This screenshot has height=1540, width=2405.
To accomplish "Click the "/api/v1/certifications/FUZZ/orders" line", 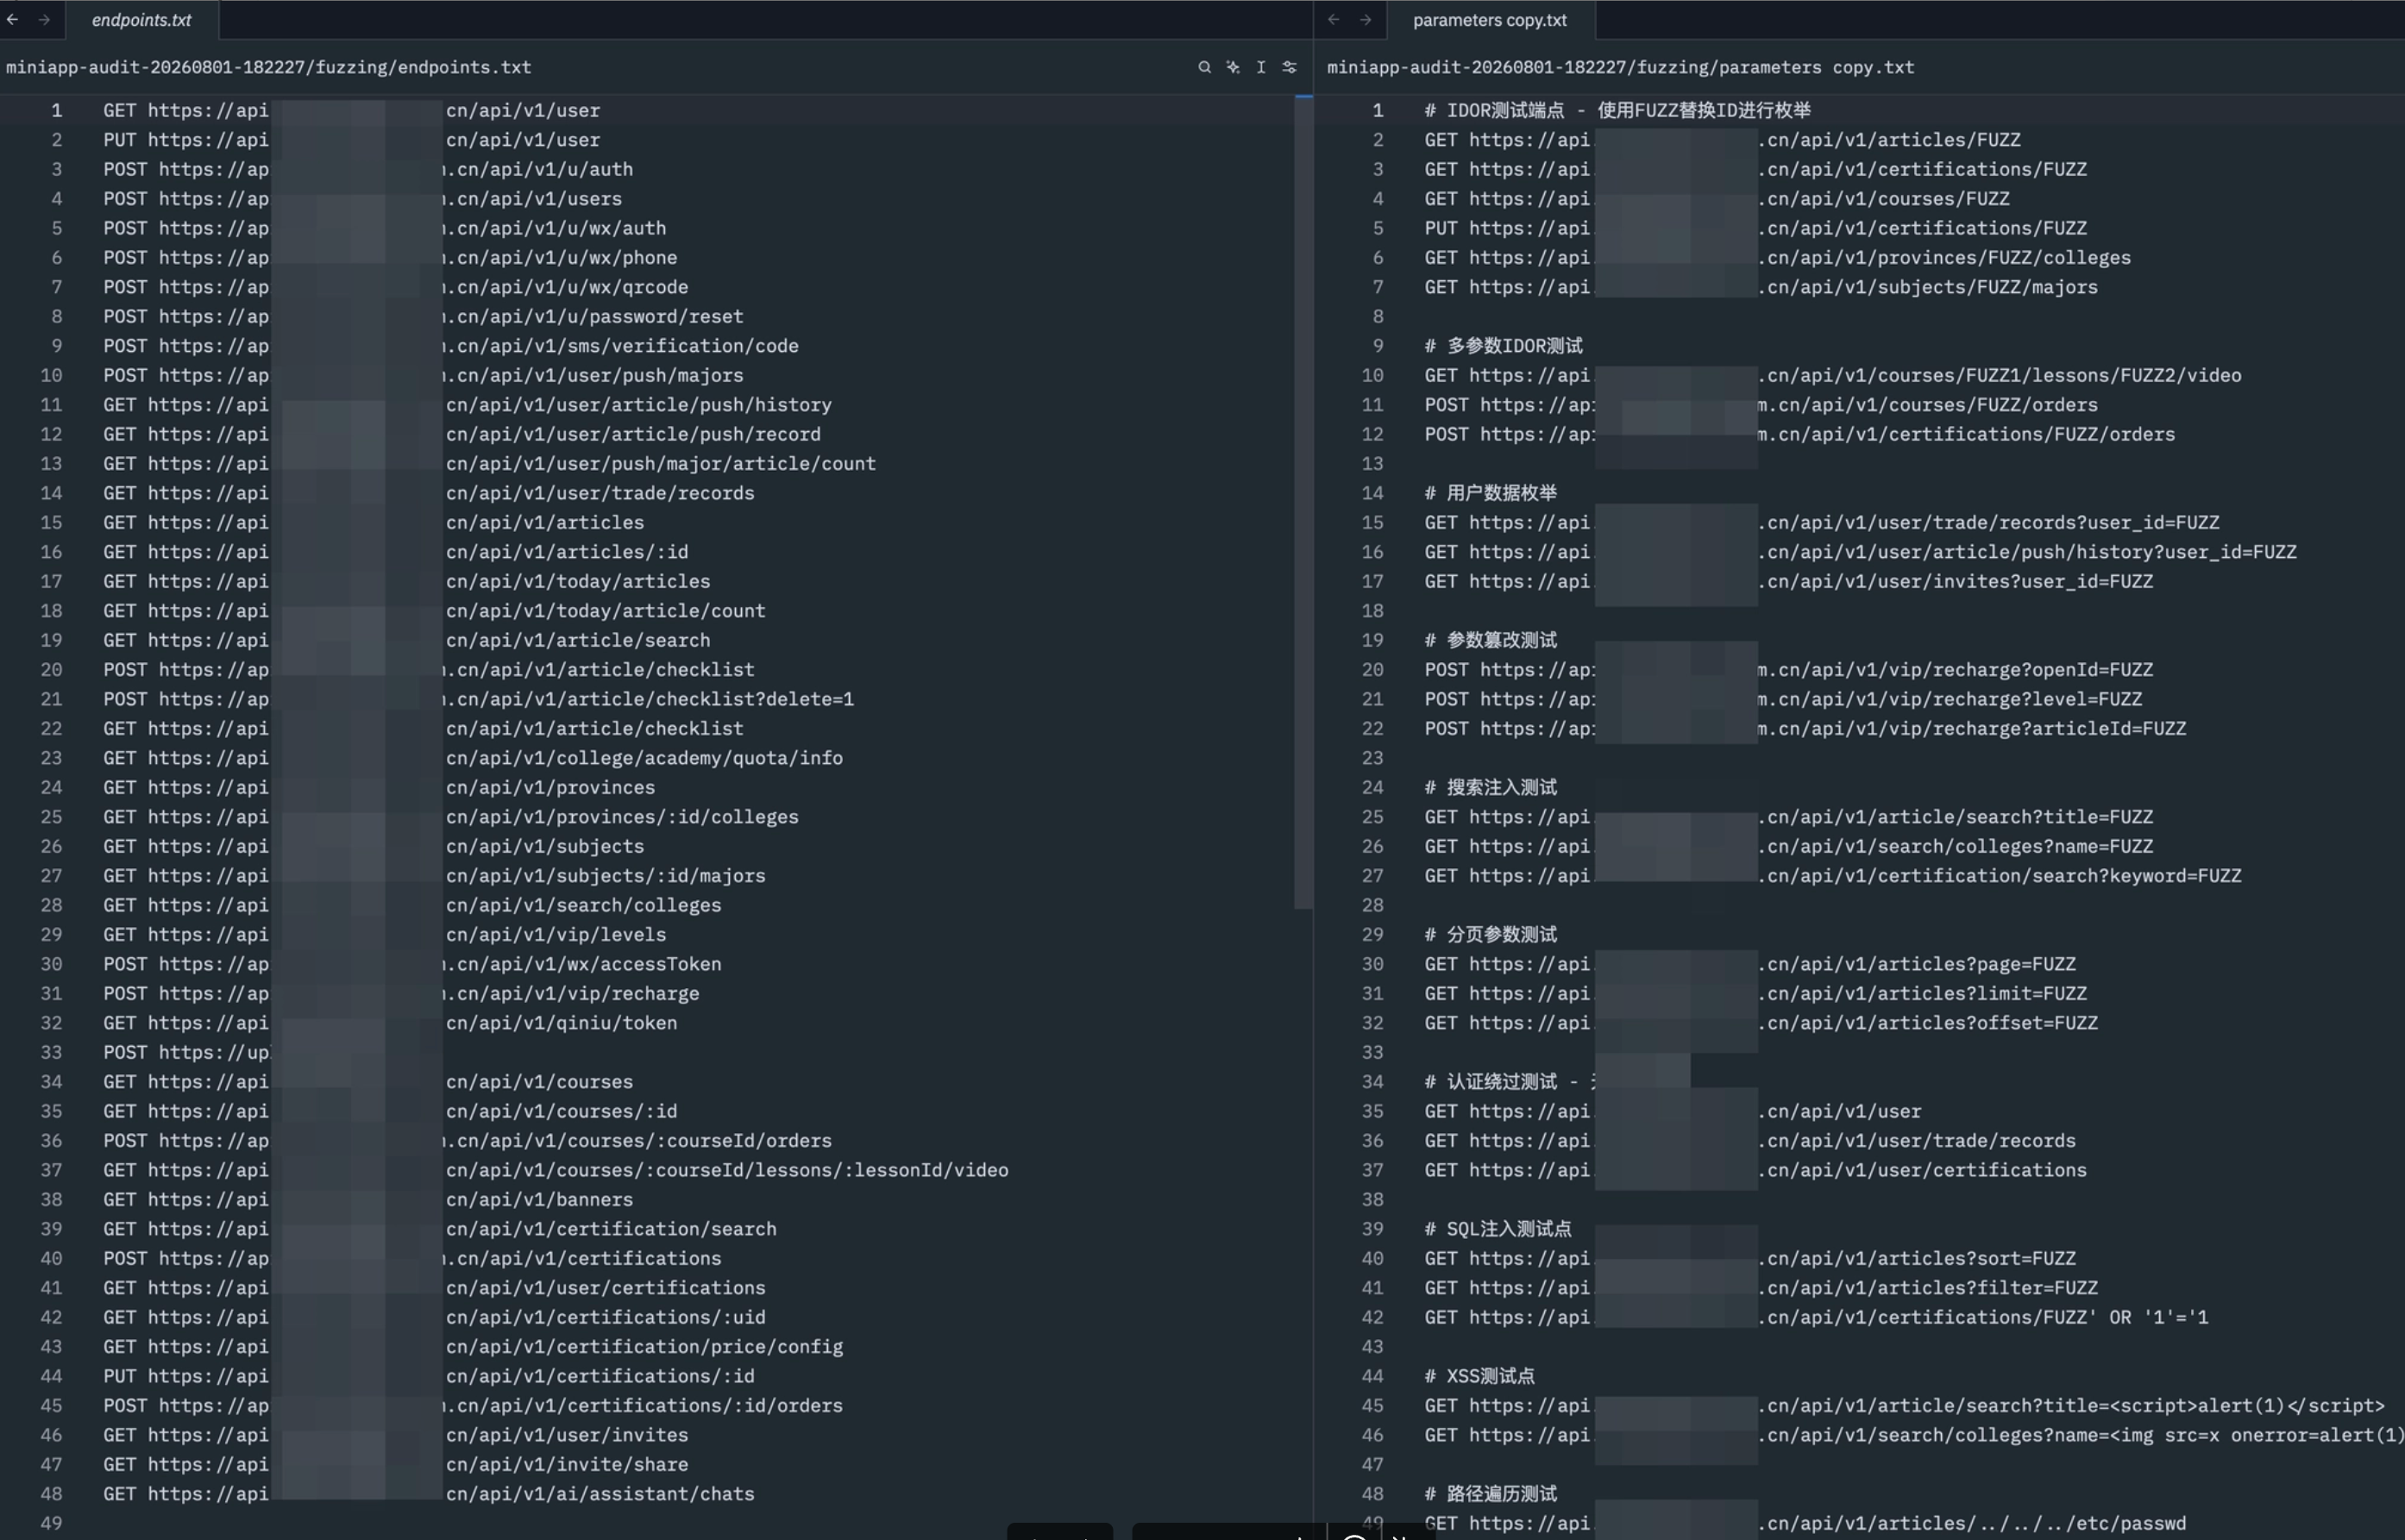I will [1799, 434].
